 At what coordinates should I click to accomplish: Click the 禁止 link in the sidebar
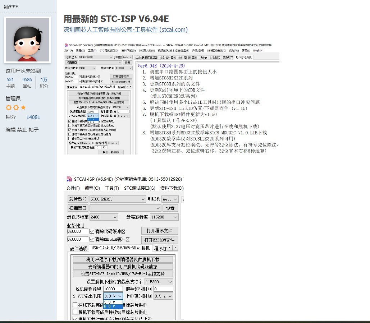pyautogui.click(x=22, y=129)
